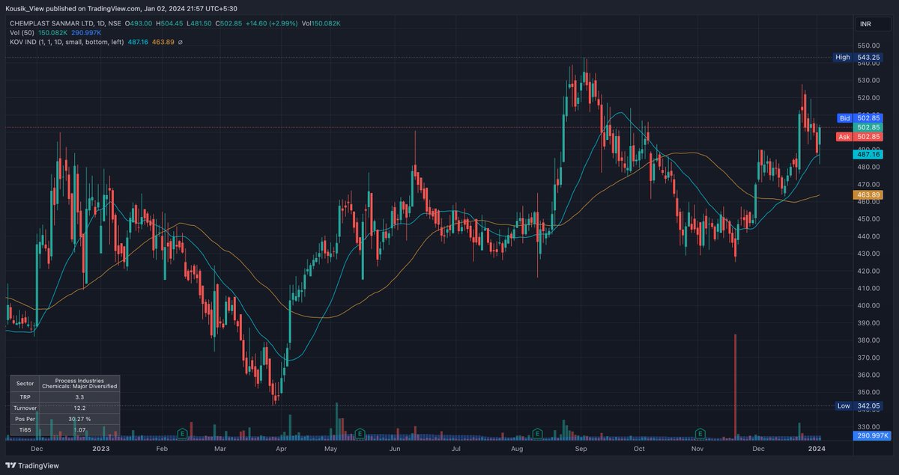Click the TRP value 3.3

pyautogui.click(x=79, y=396)
